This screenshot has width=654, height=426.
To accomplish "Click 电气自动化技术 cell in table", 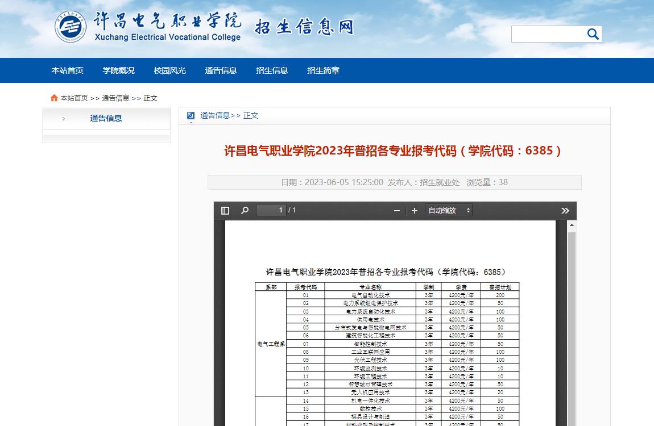I will (x=370, y=295).
